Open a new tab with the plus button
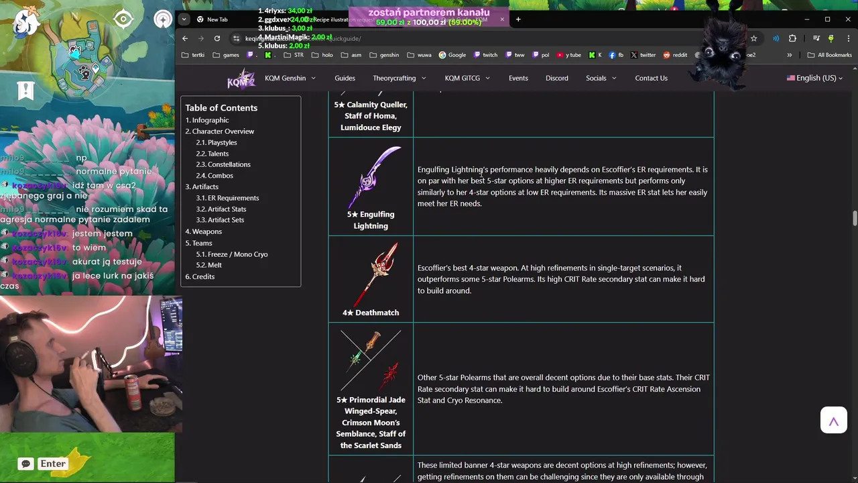 (518, 19)
